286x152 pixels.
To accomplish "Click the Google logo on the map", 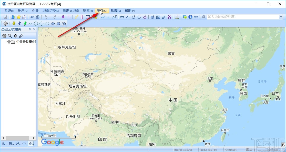I will (52, 142).
